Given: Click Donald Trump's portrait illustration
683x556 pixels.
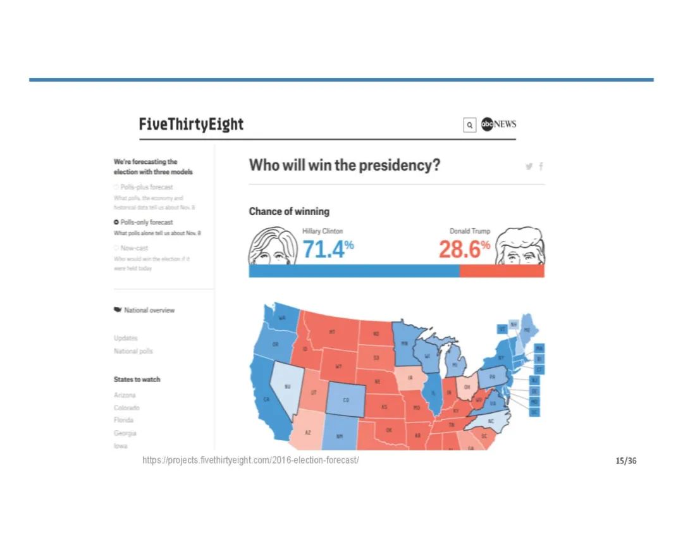Looking at the screenshot, I should (520, 247).
